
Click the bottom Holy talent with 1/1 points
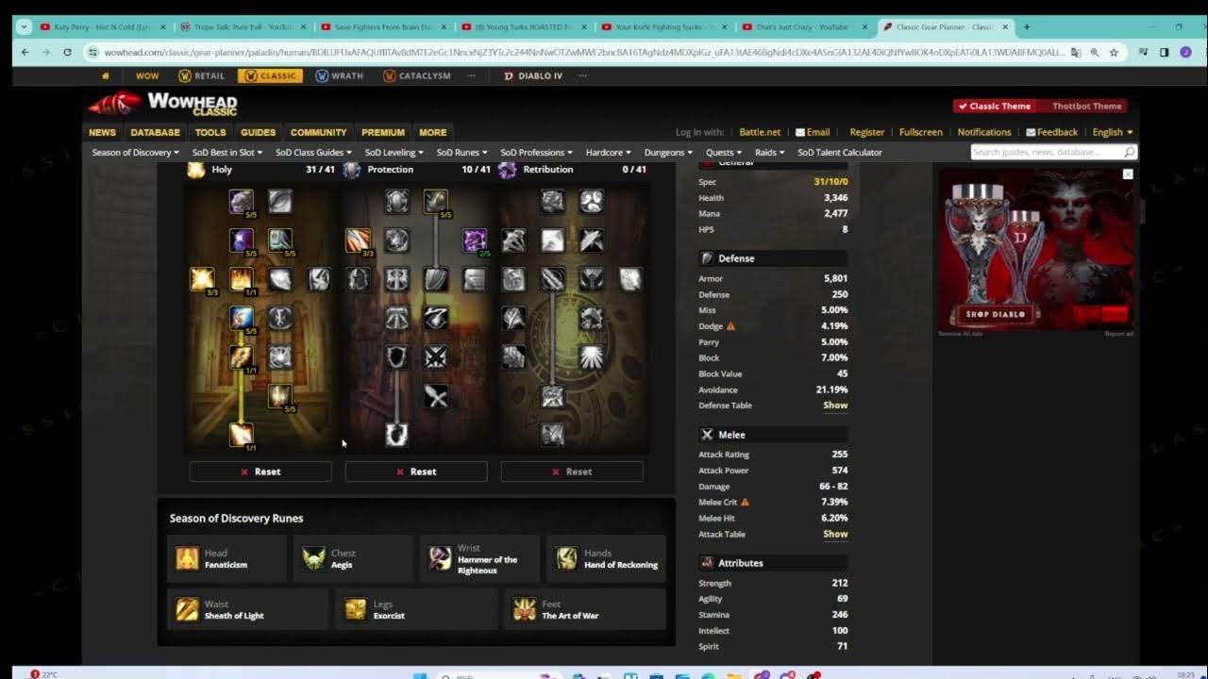pos(242,434)
